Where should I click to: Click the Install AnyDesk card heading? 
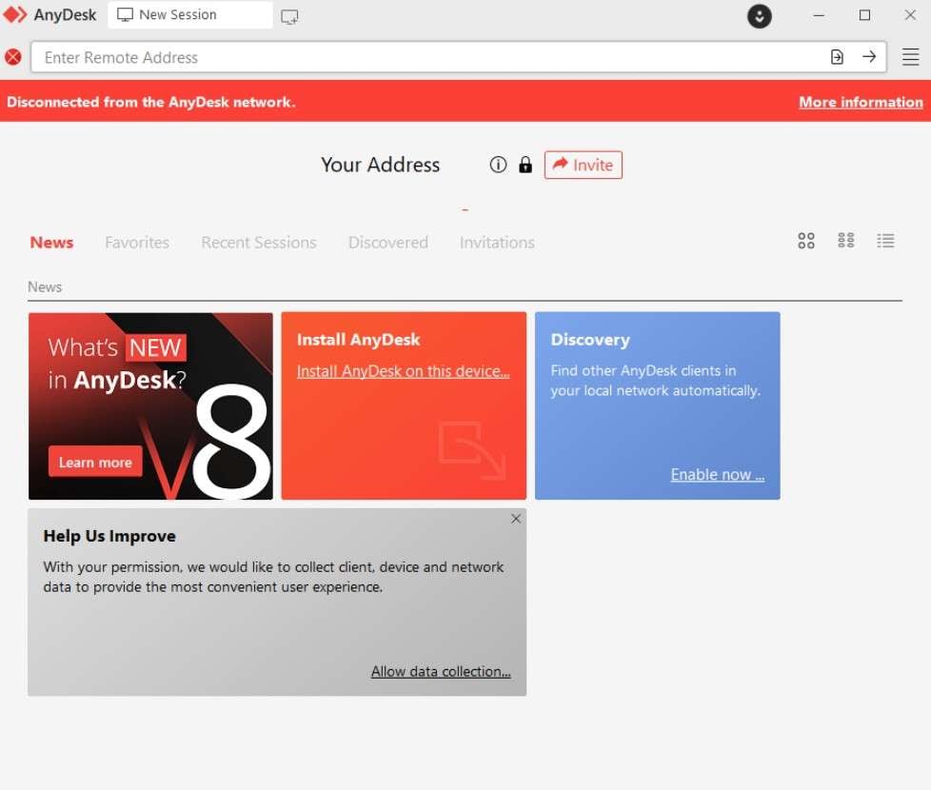click(358, 340)
